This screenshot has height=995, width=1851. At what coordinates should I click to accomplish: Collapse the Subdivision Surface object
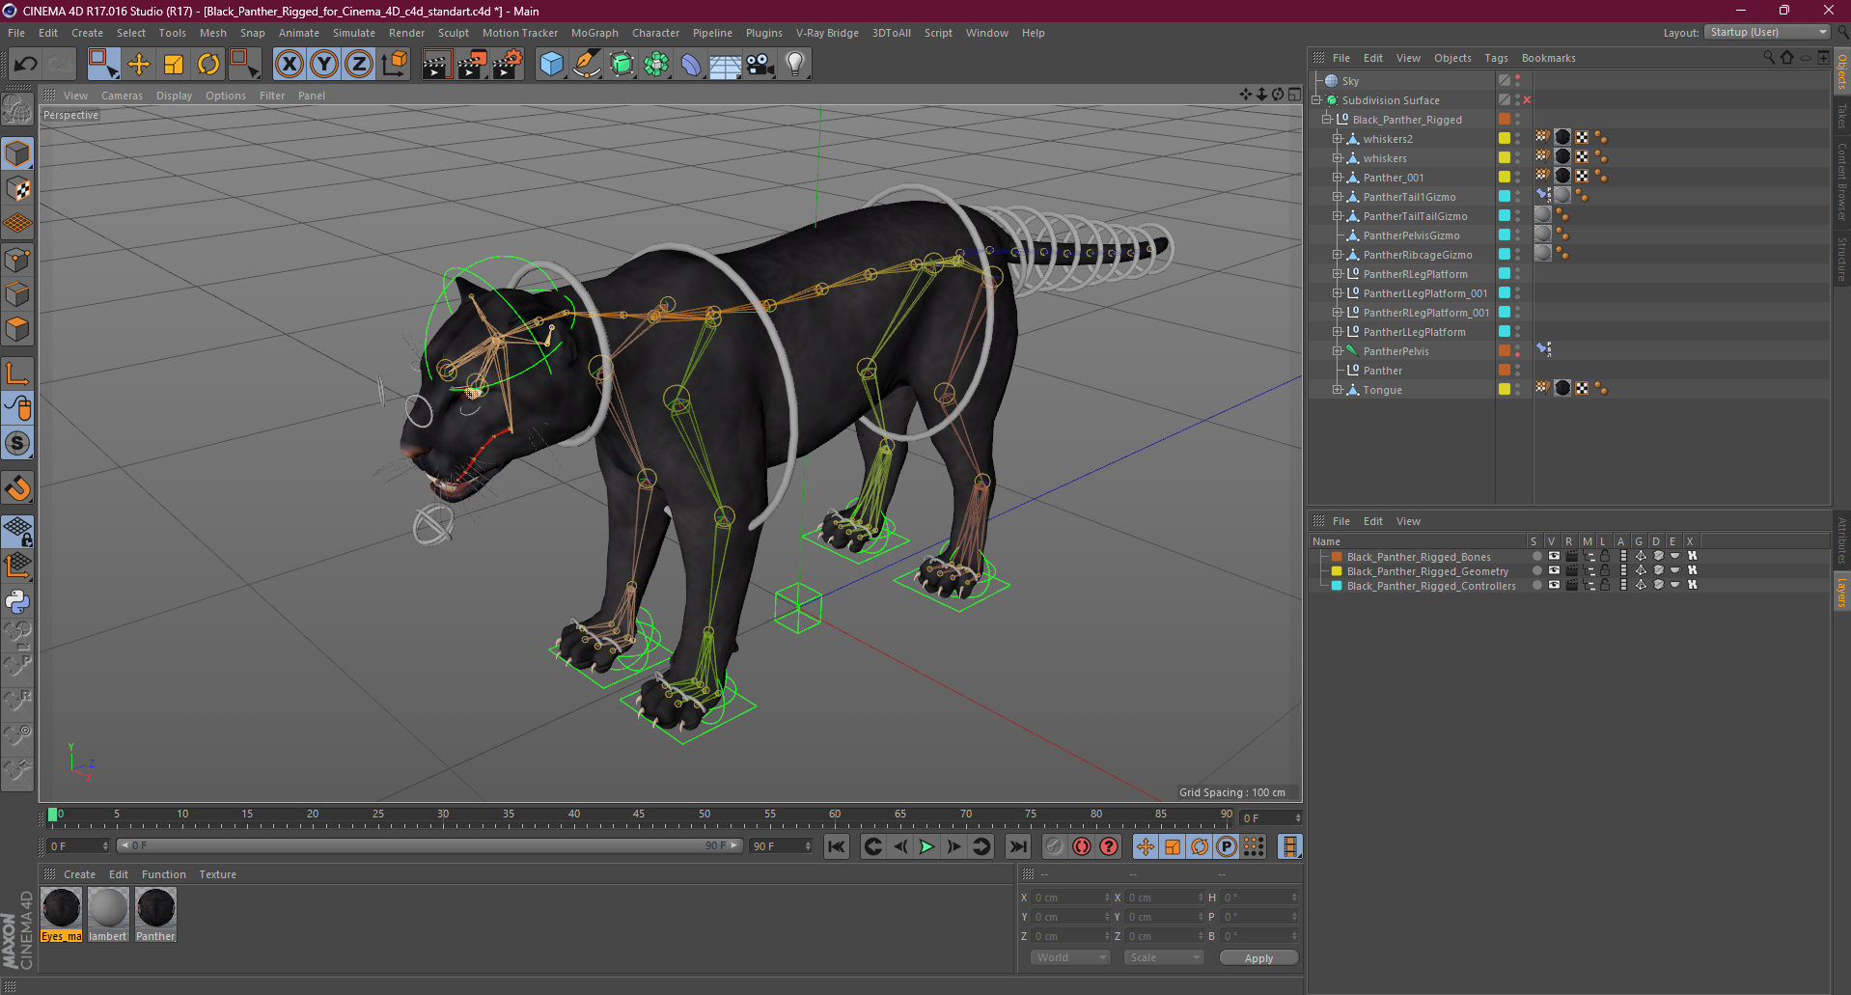pyautogui.click(x=1316, y=100)
